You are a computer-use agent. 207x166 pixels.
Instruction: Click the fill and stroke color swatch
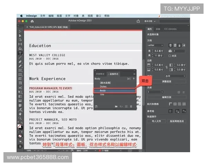tap(20, 127)
